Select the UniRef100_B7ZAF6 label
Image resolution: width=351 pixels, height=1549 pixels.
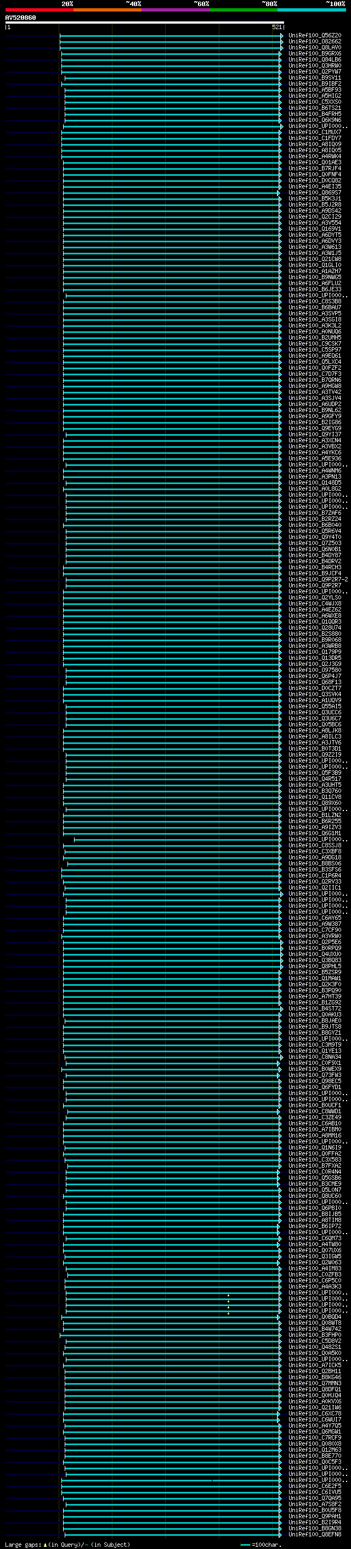(x=315, y=513)
